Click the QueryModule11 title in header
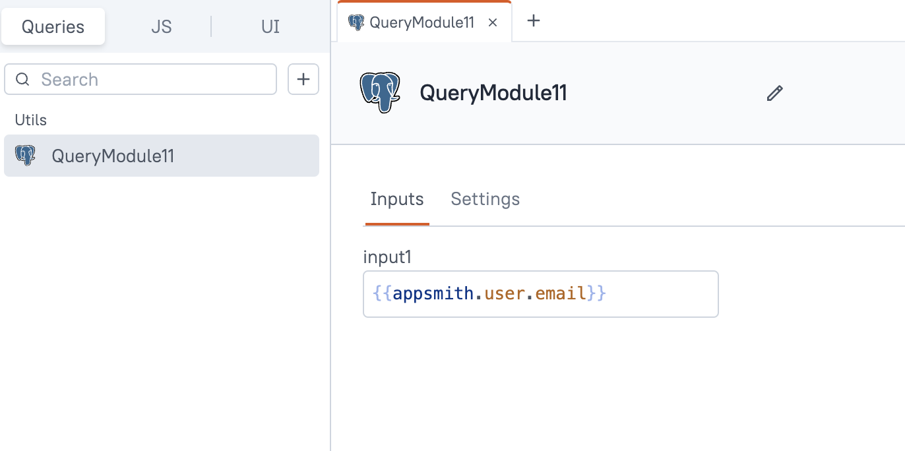The width and height of the screenshot is (905, 451). coord(493,94)
